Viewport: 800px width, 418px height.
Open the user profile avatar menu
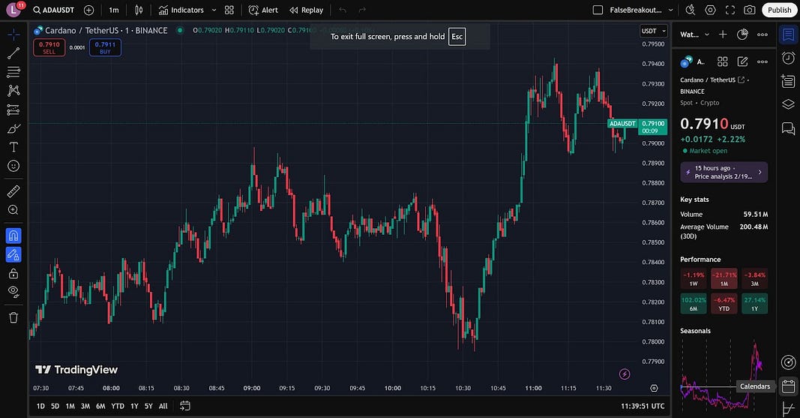pyautogui.click(x=13, y=10)
